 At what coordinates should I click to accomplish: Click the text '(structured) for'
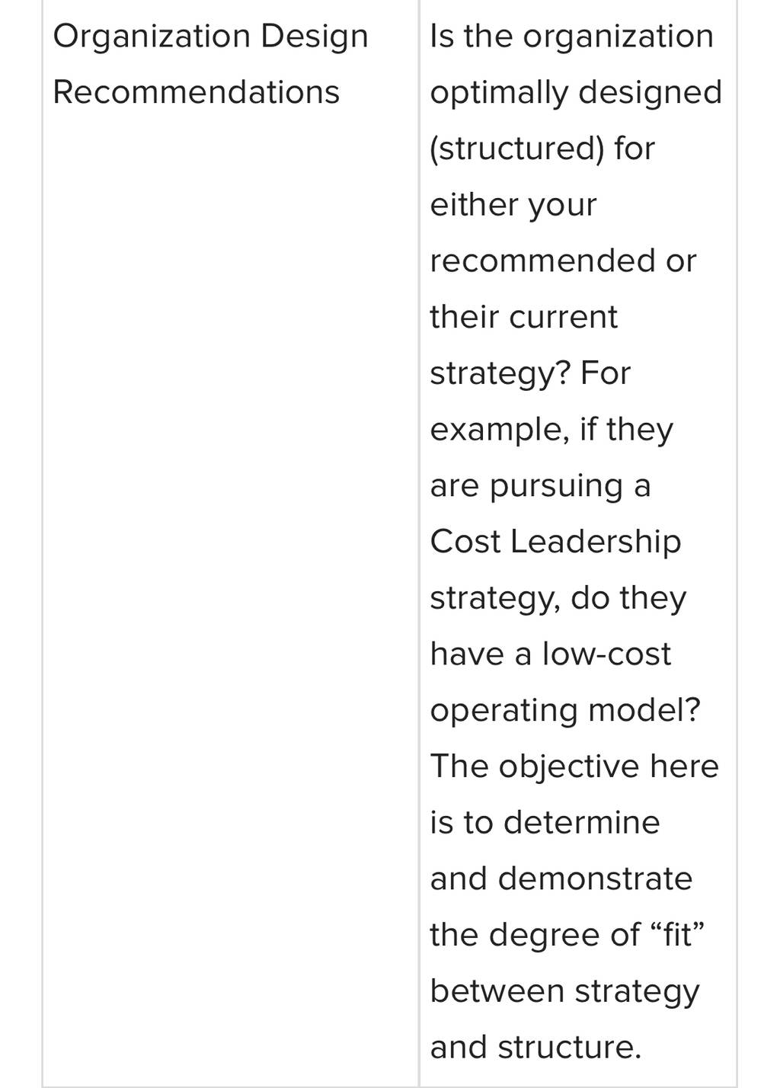click(x=542, y=149)
